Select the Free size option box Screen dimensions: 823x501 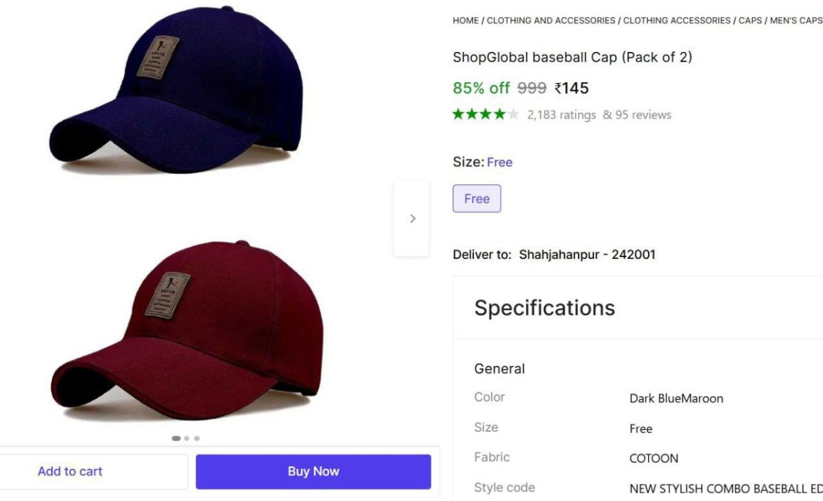tap(477, 199)
